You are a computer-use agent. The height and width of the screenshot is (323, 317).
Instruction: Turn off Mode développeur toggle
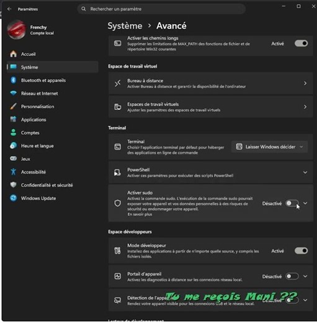[x=301, y=251]
